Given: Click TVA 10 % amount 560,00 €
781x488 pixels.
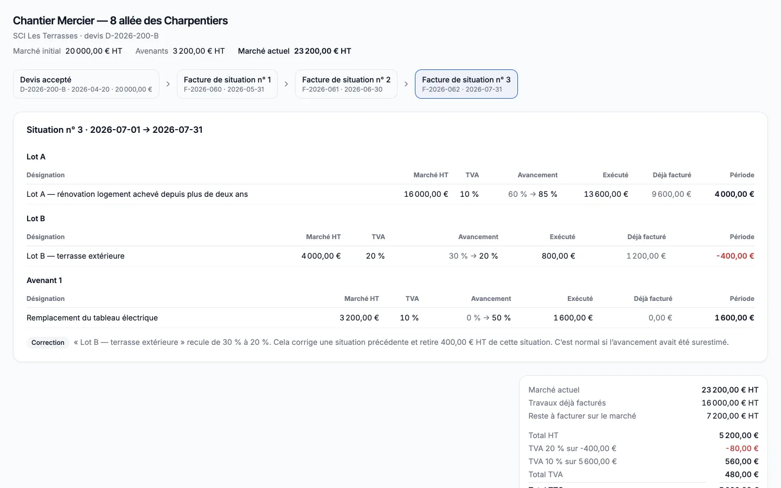Looking at the screenshot, I should point(741,461).
